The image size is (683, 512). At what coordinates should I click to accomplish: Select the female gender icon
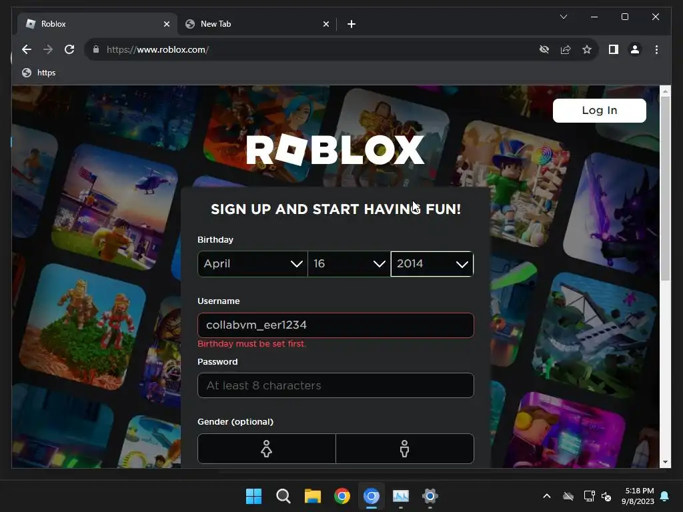pos(267,449)
